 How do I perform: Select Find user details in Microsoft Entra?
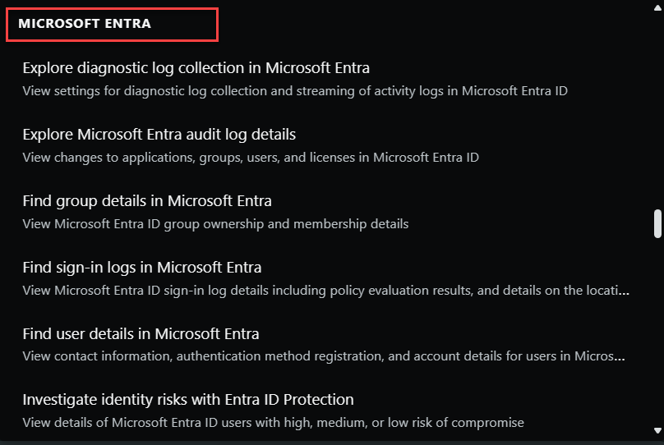click(x=141, y=333)
